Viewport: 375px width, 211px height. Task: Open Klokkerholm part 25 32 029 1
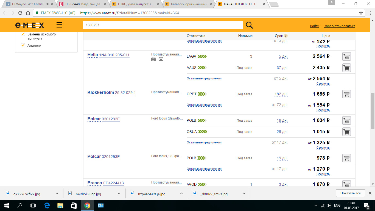tap(125, 93)
